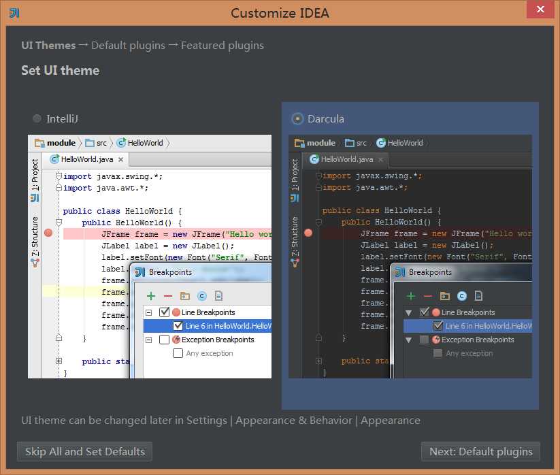This screenshot has height=475, width=560.
Task: Click group by class icon in Darcula preview
Action: tap(462, 296)
